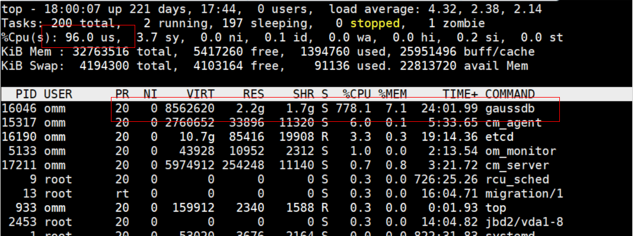Click the 254248 RES value of cm_server

pyautogui.click(x=243, y=166)
